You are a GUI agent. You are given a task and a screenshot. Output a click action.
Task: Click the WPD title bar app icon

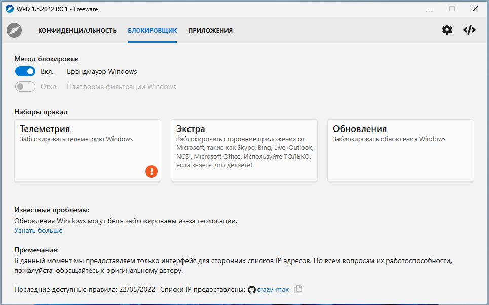(x=10, y=9)
